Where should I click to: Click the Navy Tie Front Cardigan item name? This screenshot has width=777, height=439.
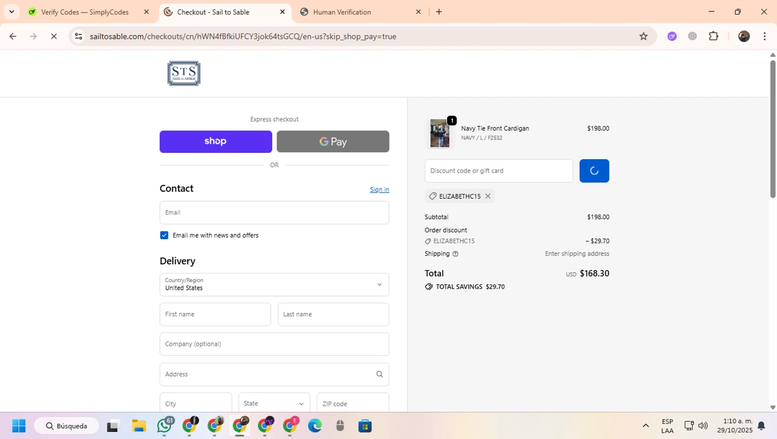coord(495,129)
